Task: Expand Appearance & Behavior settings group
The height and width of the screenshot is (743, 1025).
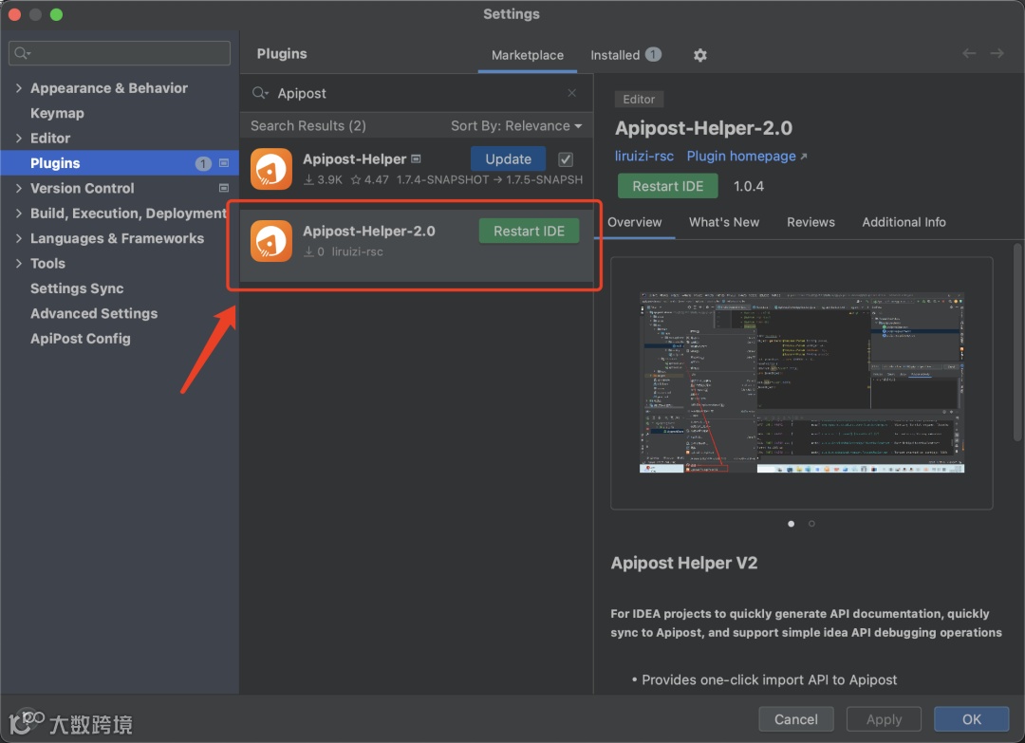Action: click(18, 87)
